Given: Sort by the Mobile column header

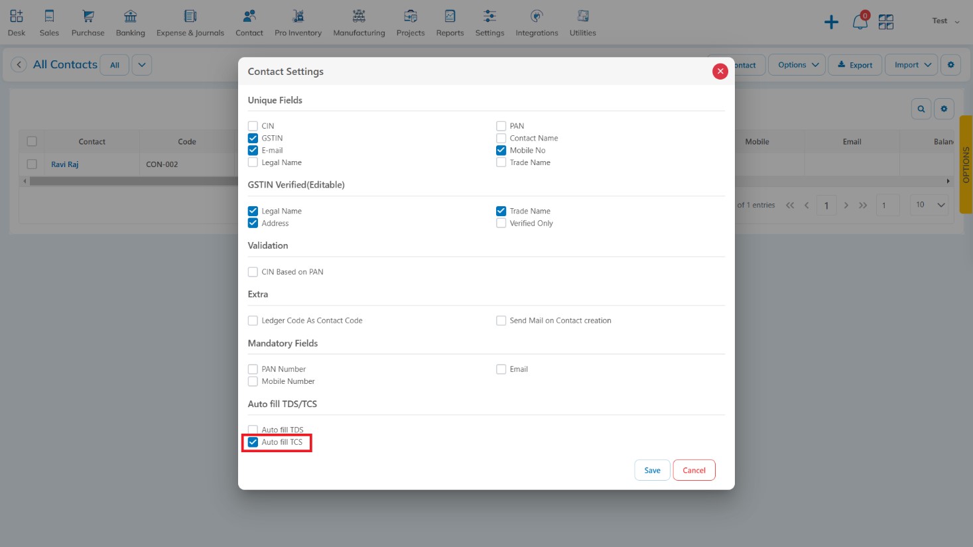Looking at the screenshot, I should pyautogui.click(x=757, y=142).
